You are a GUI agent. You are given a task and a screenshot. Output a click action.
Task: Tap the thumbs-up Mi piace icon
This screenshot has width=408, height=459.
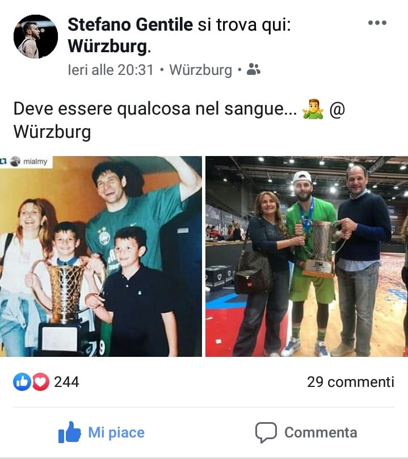[69, 432]
